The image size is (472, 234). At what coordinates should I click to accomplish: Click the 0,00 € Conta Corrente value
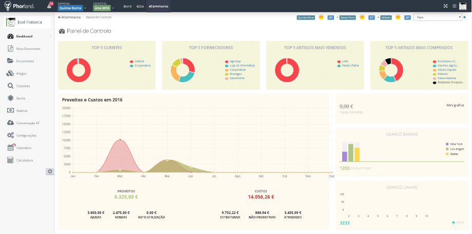tap(346, 106)
